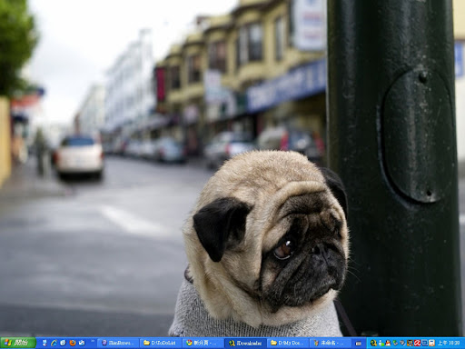Click the Show Desktop quick launch icon
465x349 pixels.
(x=45, y=343)
